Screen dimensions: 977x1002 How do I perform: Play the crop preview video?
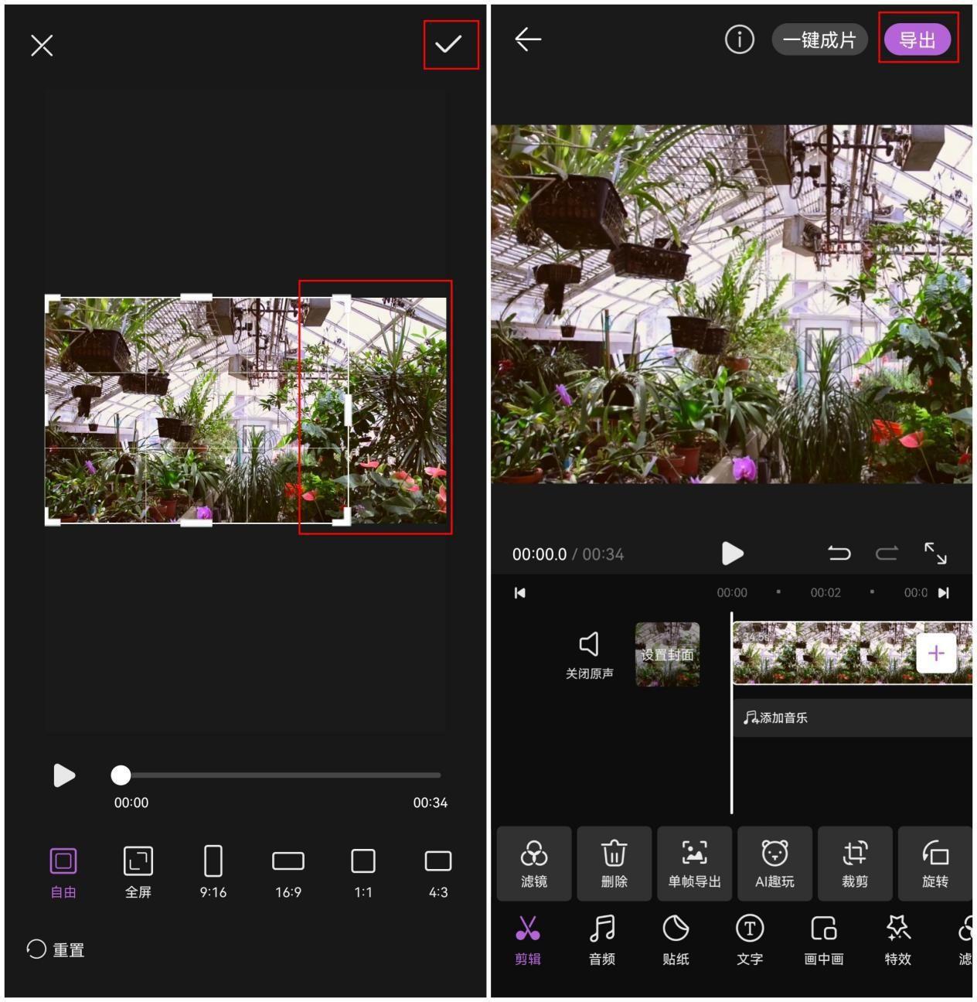(x=64, y=775)
